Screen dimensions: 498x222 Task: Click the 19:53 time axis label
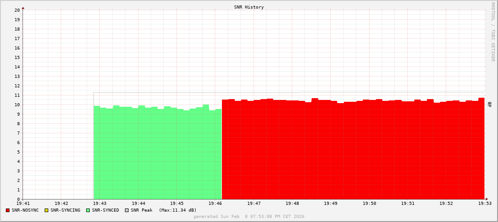[484, 204]
